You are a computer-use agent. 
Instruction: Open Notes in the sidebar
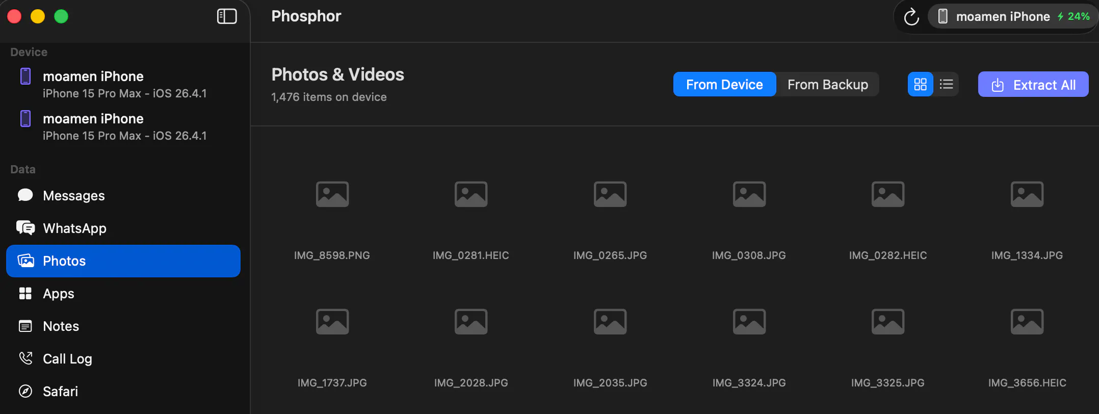(123, 326)
